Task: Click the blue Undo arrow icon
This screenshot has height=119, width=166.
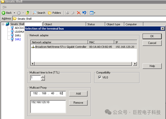Action: tap(84, 13)
